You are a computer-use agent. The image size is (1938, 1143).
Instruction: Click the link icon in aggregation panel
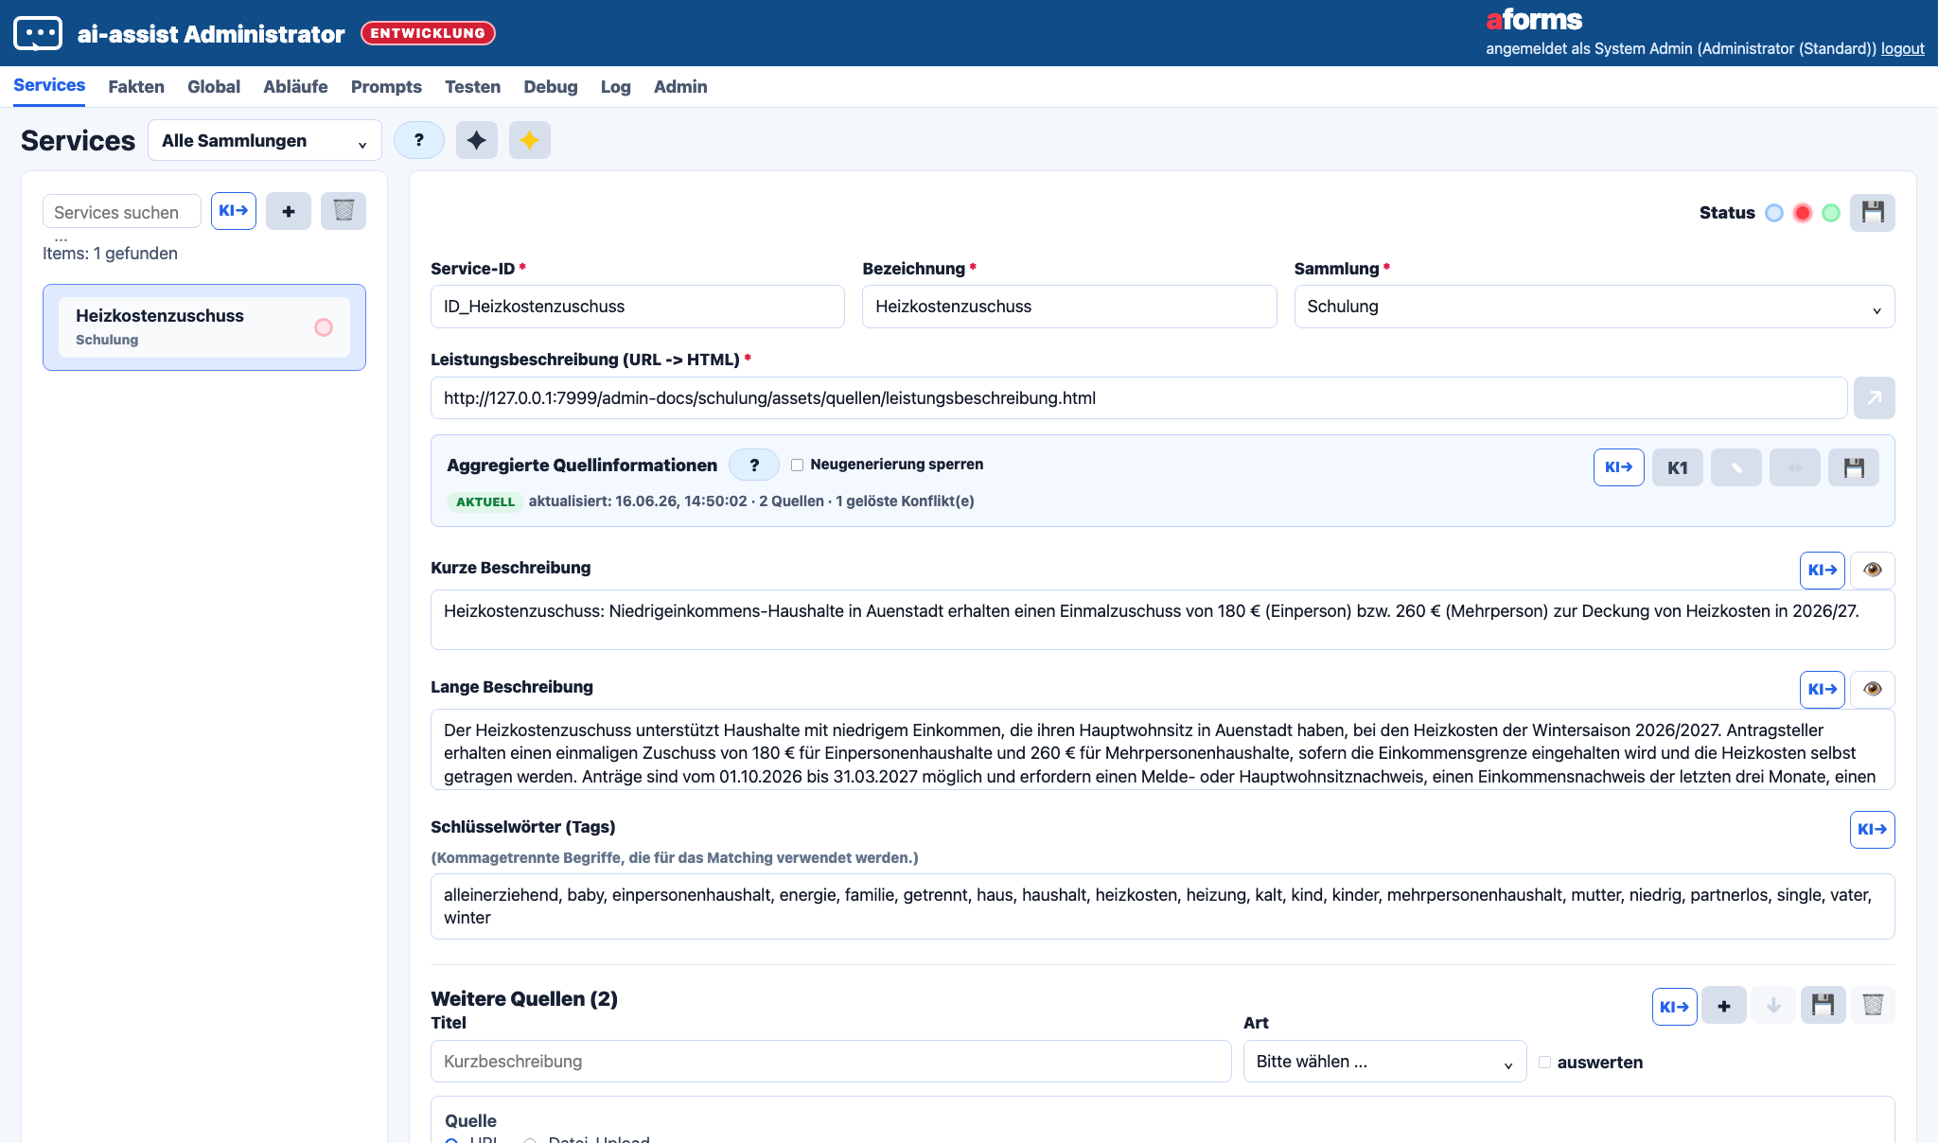pyautogui.click(x=1795, y=467)
